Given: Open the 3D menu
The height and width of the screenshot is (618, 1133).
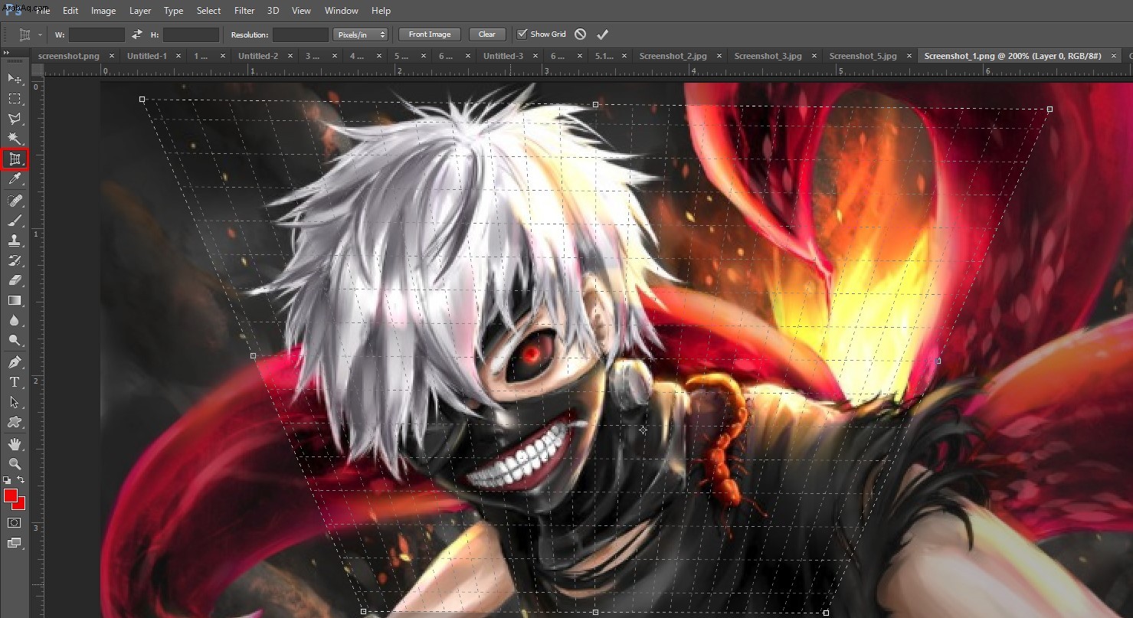Looking at the screenshot, I should [273, 11].
